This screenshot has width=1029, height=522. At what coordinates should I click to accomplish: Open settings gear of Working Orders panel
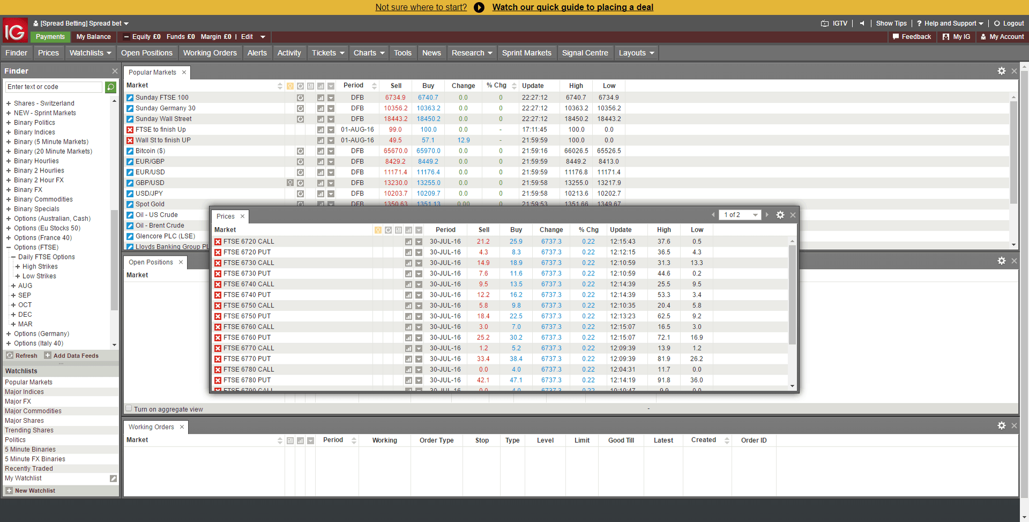[1001, 426]
